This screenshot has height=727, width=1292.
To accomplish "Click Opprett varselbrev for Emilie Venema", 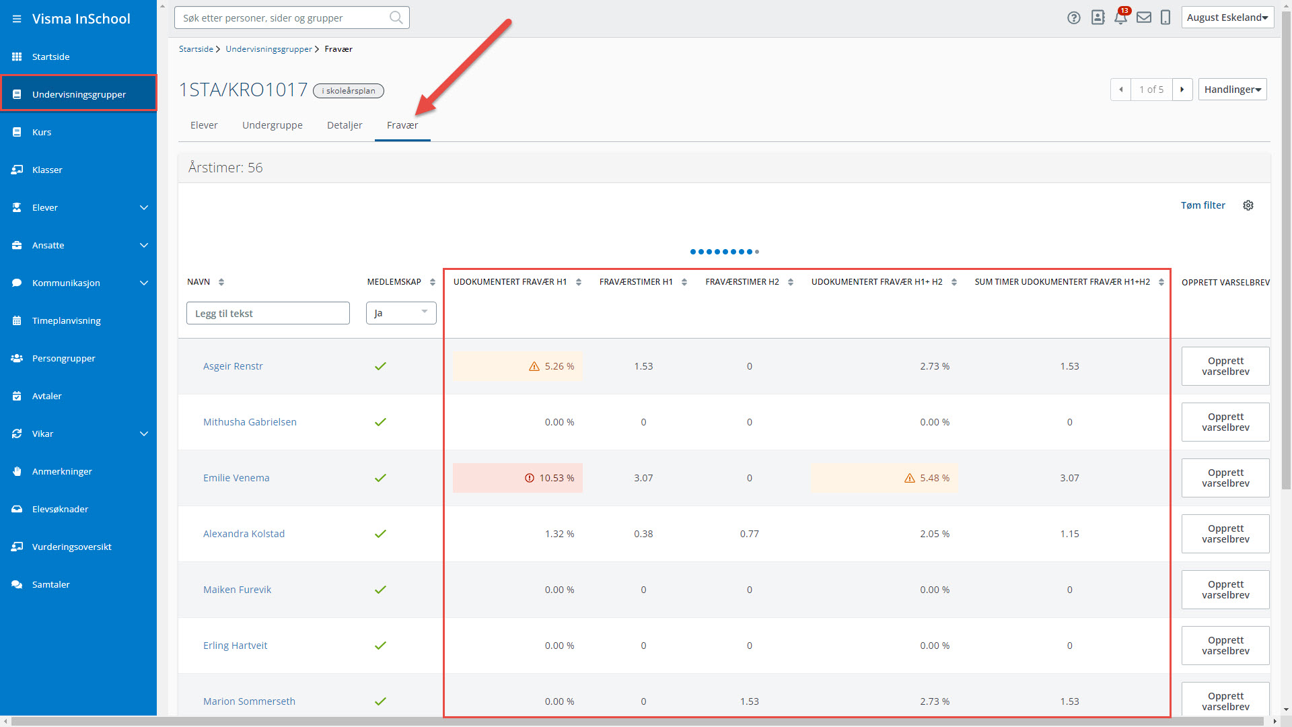I will pyautogui.click(x=1225, y=478).
